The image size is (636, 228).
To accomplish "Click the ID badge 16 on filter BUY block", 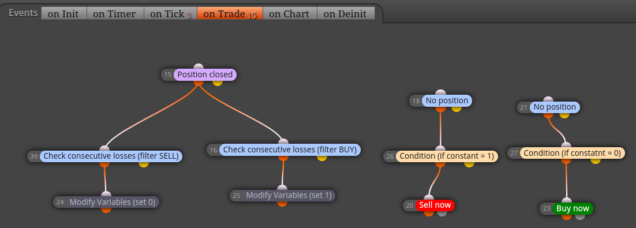I will point(214,149).
